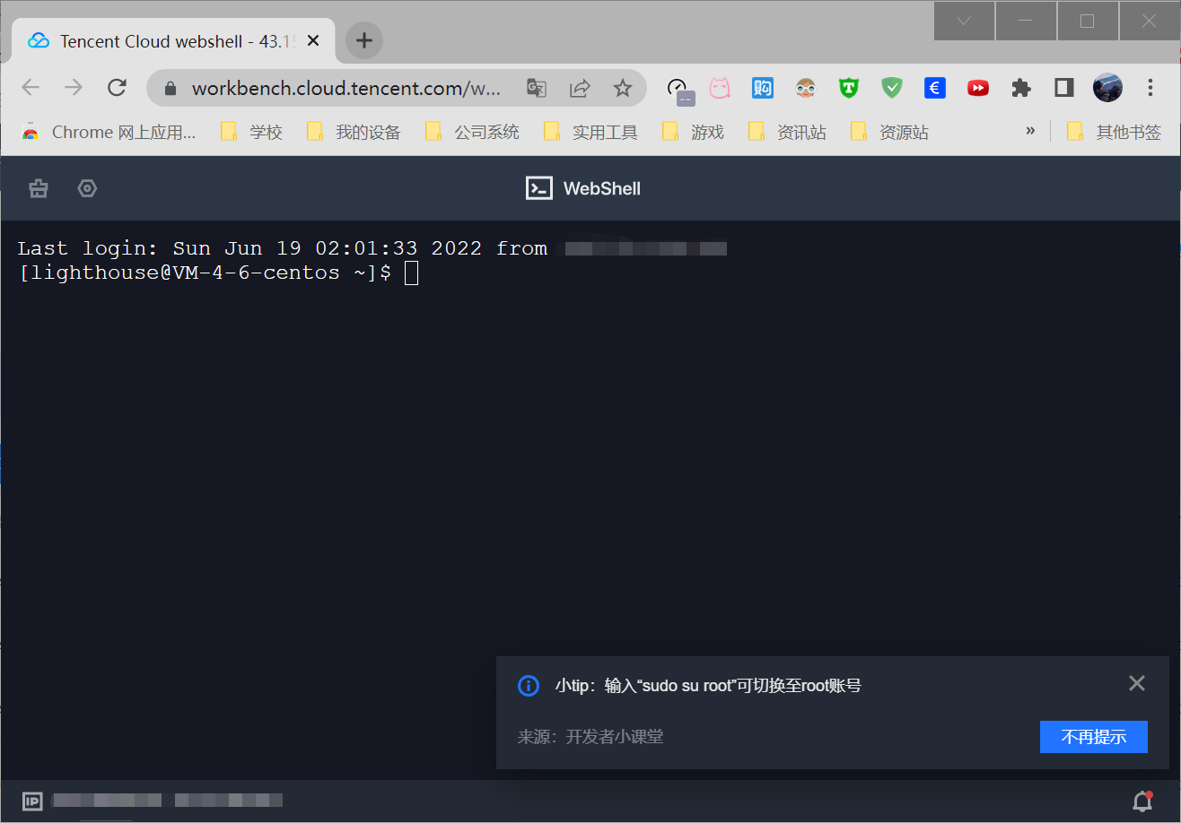
Task: Click the tip text about sudo su root
Action: (x=708, y=686)
